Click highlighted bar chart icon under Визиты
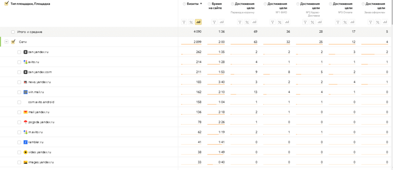 point(198,22)
